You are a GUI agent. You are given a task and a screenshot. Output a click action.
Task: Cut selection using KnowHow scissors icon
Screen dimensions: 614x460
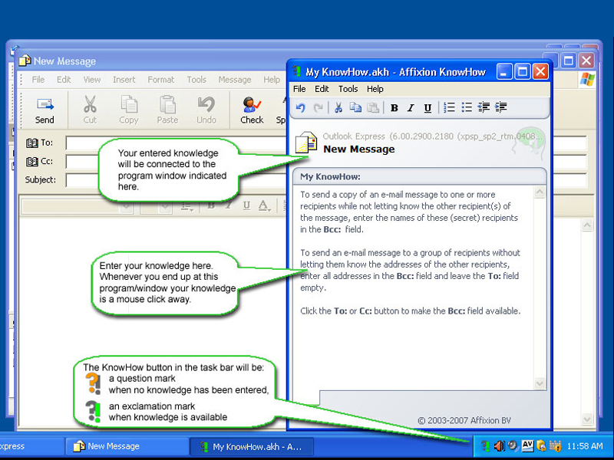click(338, 107)
